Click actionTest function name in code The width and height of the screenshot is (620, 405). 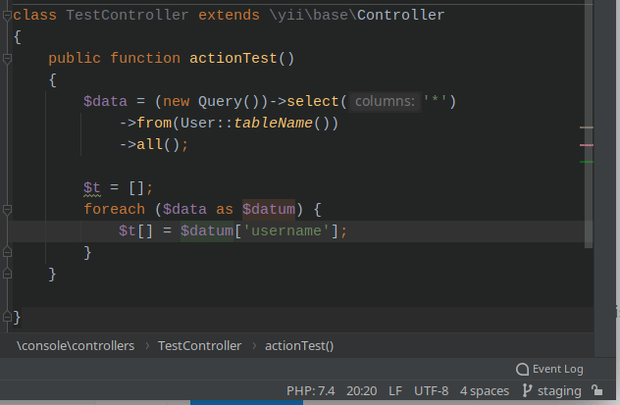[x=233, y=59]
